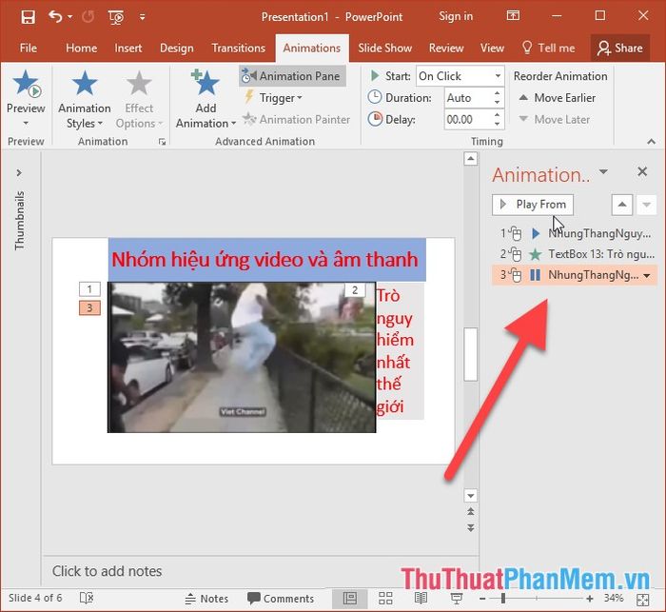Image resolution: width=666 pixels, height=612 pixels.
Task: Toggle the Notes pane in status bar
Action: pyautogui.click(x=206, y=599)
